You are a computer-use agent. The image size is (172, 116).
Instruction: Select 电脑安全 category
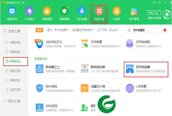tap(14, 42)
